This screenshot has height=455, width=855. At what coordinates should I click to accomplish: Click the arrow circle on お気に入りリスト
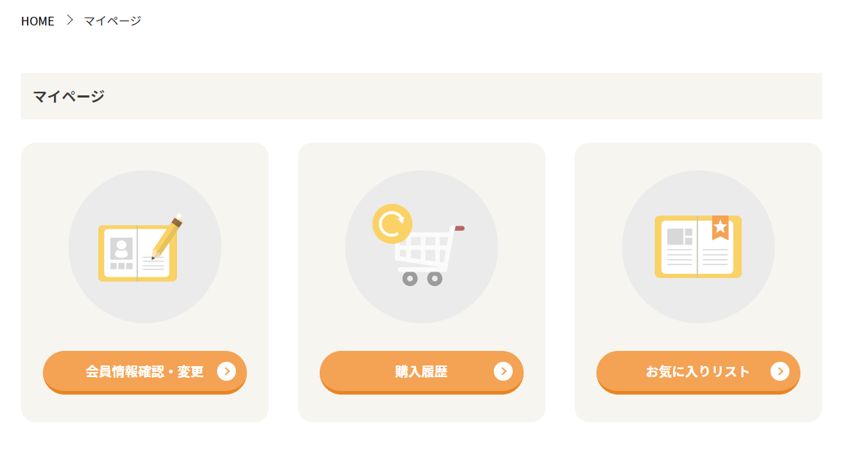click(780, 371)
